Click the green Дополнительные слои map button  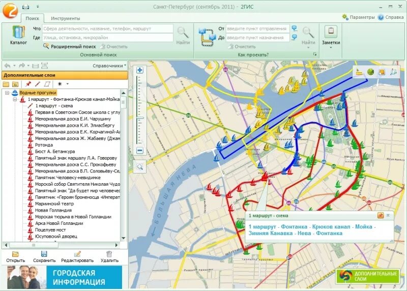pos(368,276)
